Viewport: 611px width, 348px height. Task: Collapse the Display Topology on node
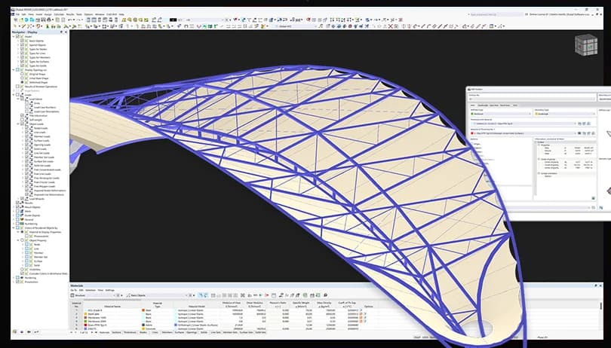(x=14, y=70)
